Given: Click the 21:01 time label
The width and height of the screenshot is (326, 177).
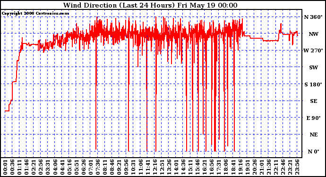Looking at the screenshot, I should (261, 167).
